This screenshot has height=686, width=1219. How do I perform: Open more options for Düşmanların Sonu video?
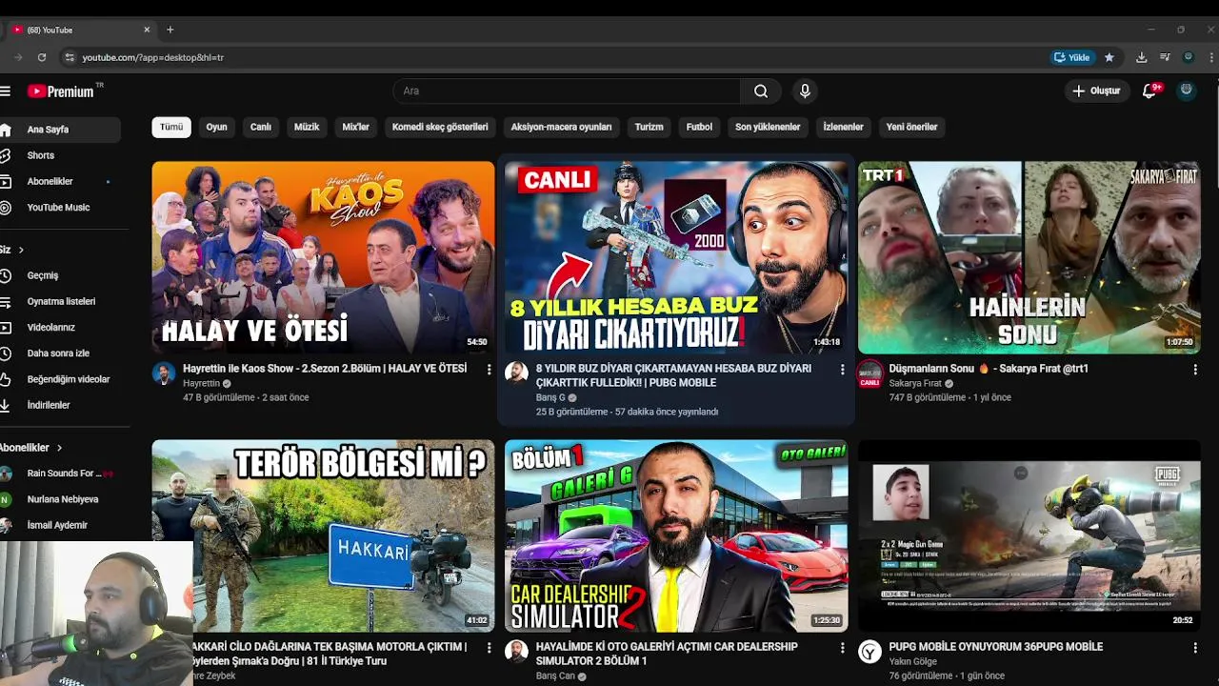click(x=1195, y=370)
